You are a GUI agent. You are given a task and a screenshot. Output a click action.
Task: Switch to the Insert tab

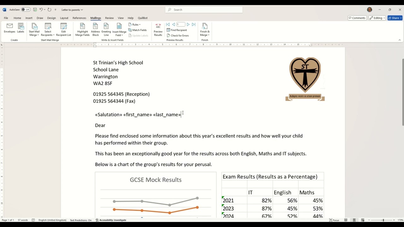point(29,18)
